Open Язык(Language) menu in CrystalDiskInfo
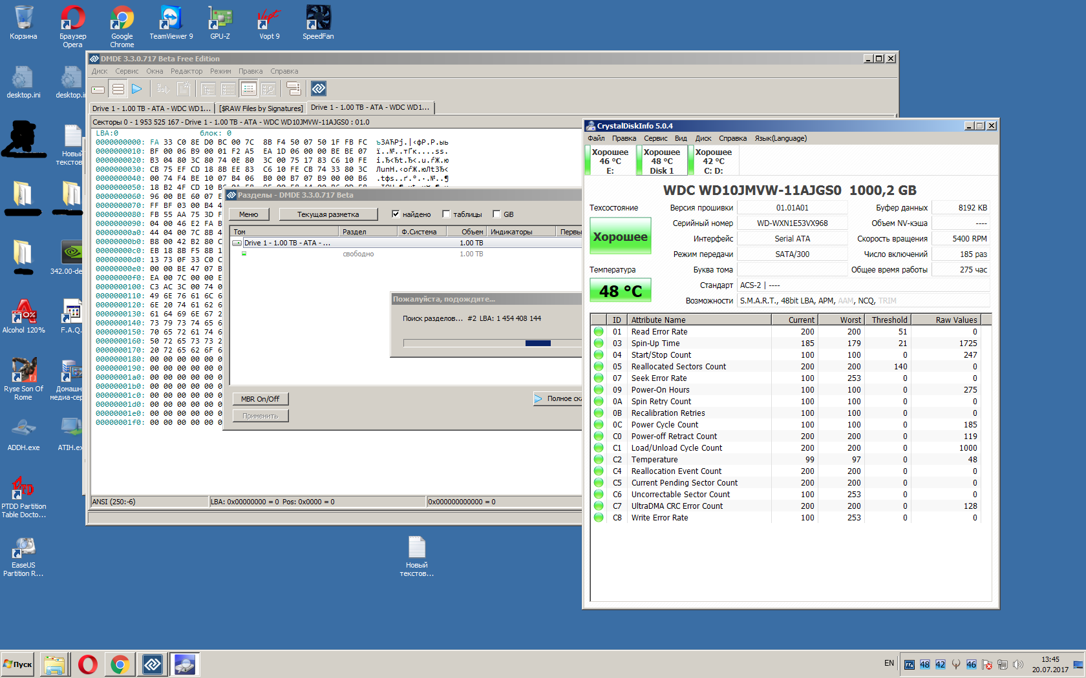The image size is (1086, 678). [x=780, y=138]
